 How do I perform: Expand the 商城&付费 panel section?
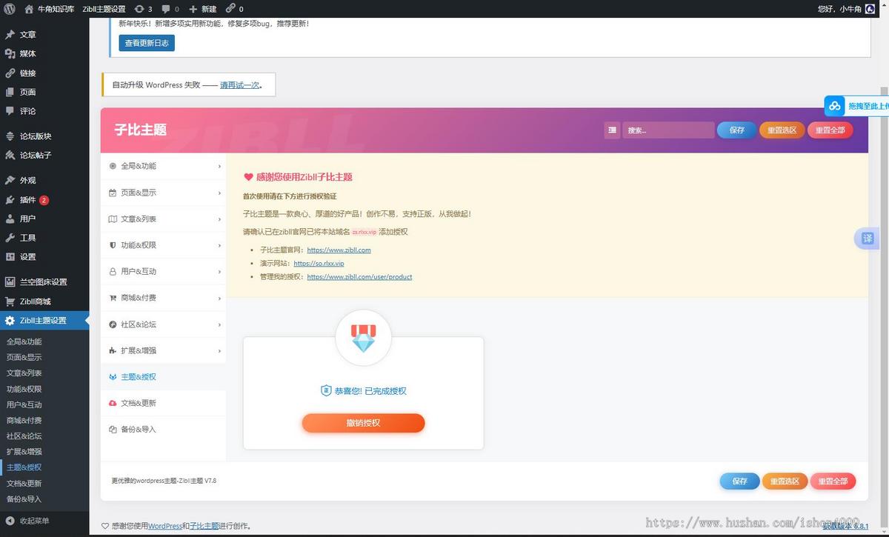[163, 298]
